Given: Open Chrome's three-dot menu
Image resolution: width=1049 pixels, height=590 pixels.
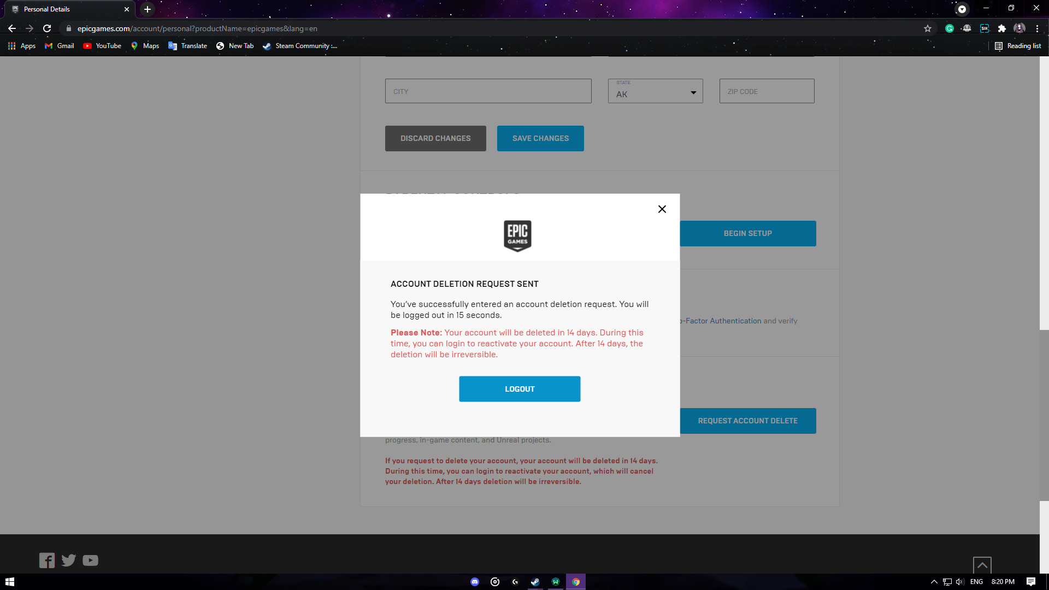Looking at the screenshot, I should 1037,28.
